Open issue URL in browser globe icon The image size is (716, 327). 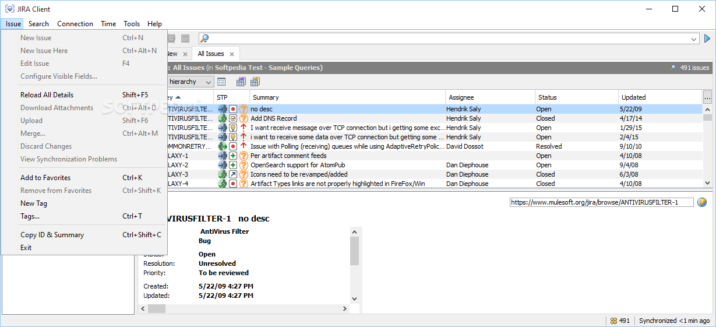click(x=702, y=202)
